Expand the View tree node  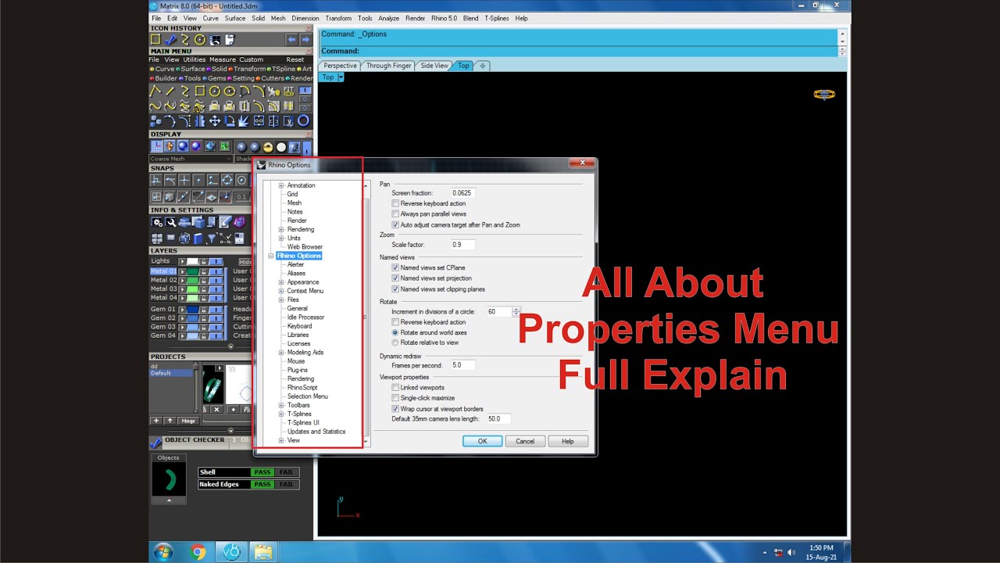[x=281, y=440]
